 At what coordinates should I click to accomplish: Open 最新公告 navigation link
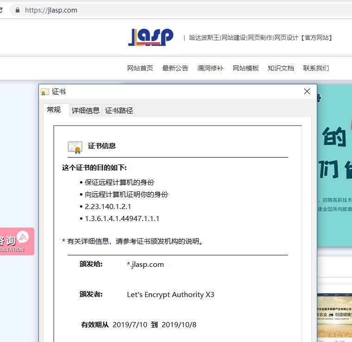[175, 68]
